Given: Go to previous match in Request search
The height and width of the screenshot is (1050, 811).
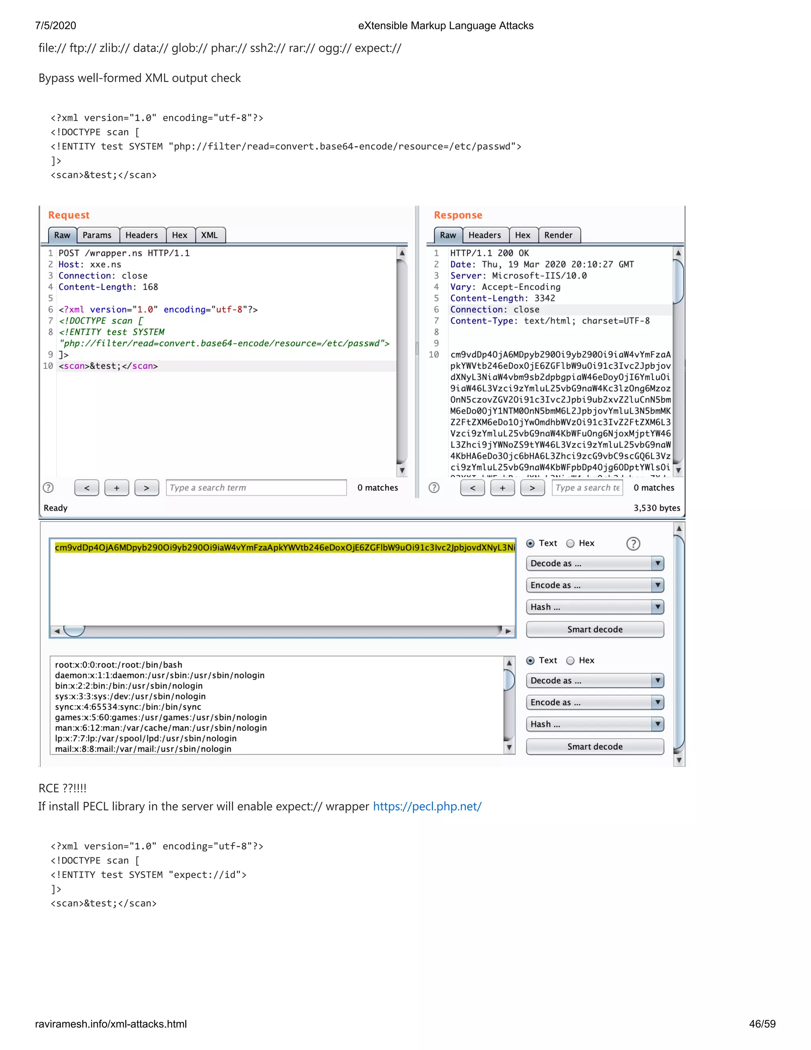Looking at the screenshot, I should pyautogui.click(x=87, y=487).
